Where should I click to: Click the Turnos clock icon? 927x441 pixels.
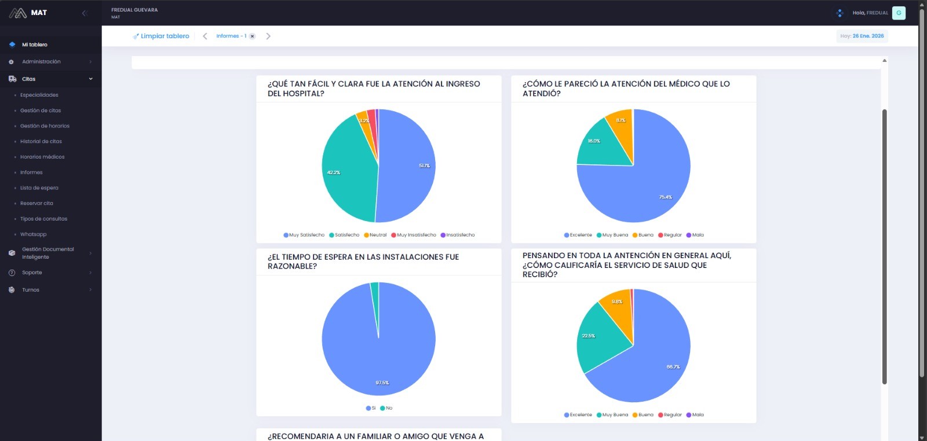point(12,290)
